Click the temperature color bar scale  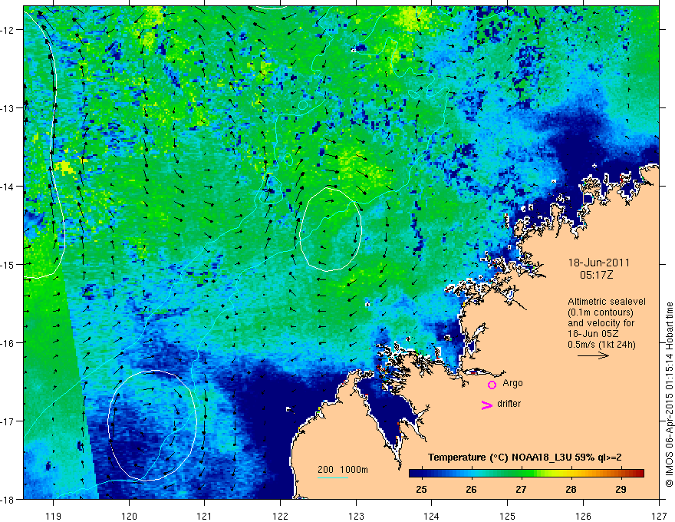(526, 474)
